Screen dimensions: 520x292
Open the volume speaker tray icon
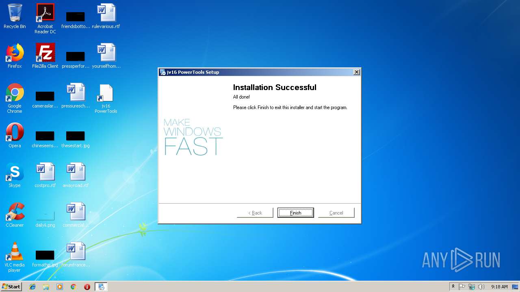tap(481, 287)
